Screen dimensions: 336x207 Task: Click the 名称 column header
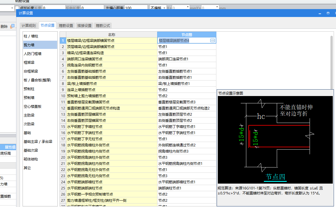coord(112,35)
